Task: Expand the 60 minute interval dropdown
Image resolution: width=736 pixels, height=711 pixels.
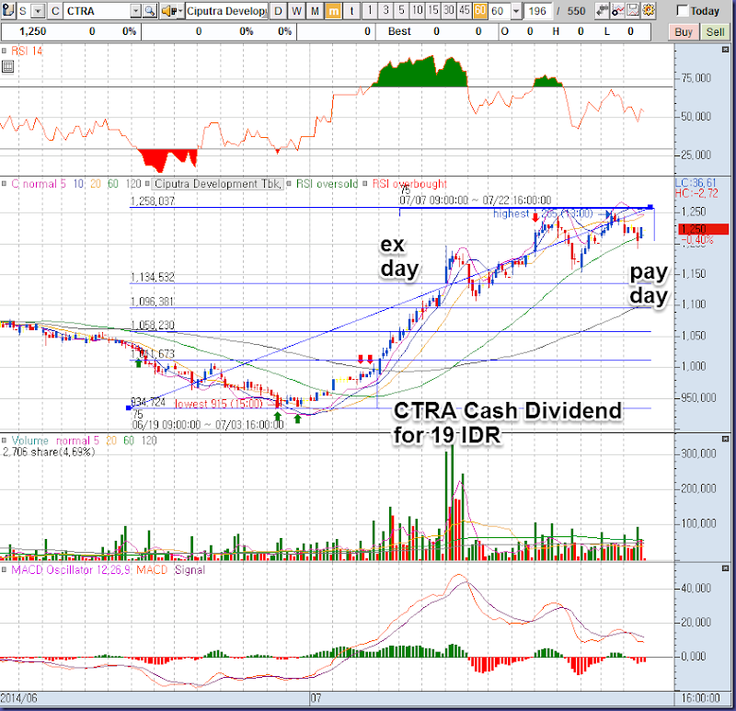Action: [x=516, y=10]
